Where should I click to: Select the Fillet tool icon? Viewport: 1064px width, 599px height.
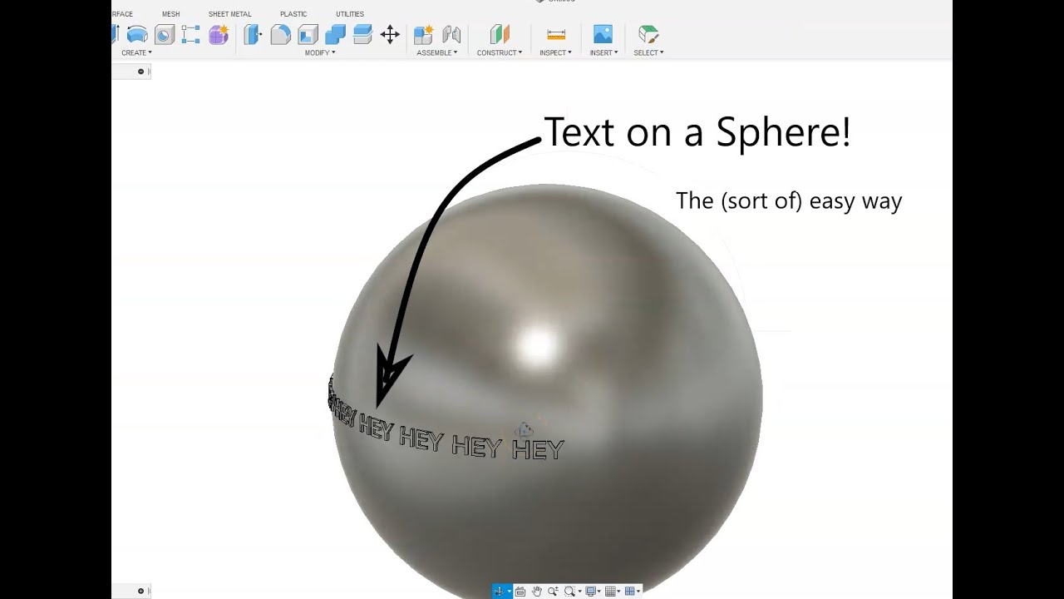click(281, 34)
